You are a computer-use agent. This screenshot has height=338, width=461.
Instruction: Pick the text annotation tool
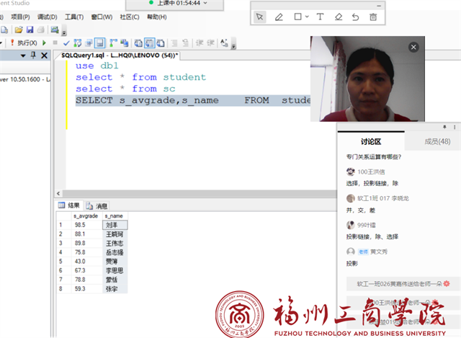tap(320, 17)
